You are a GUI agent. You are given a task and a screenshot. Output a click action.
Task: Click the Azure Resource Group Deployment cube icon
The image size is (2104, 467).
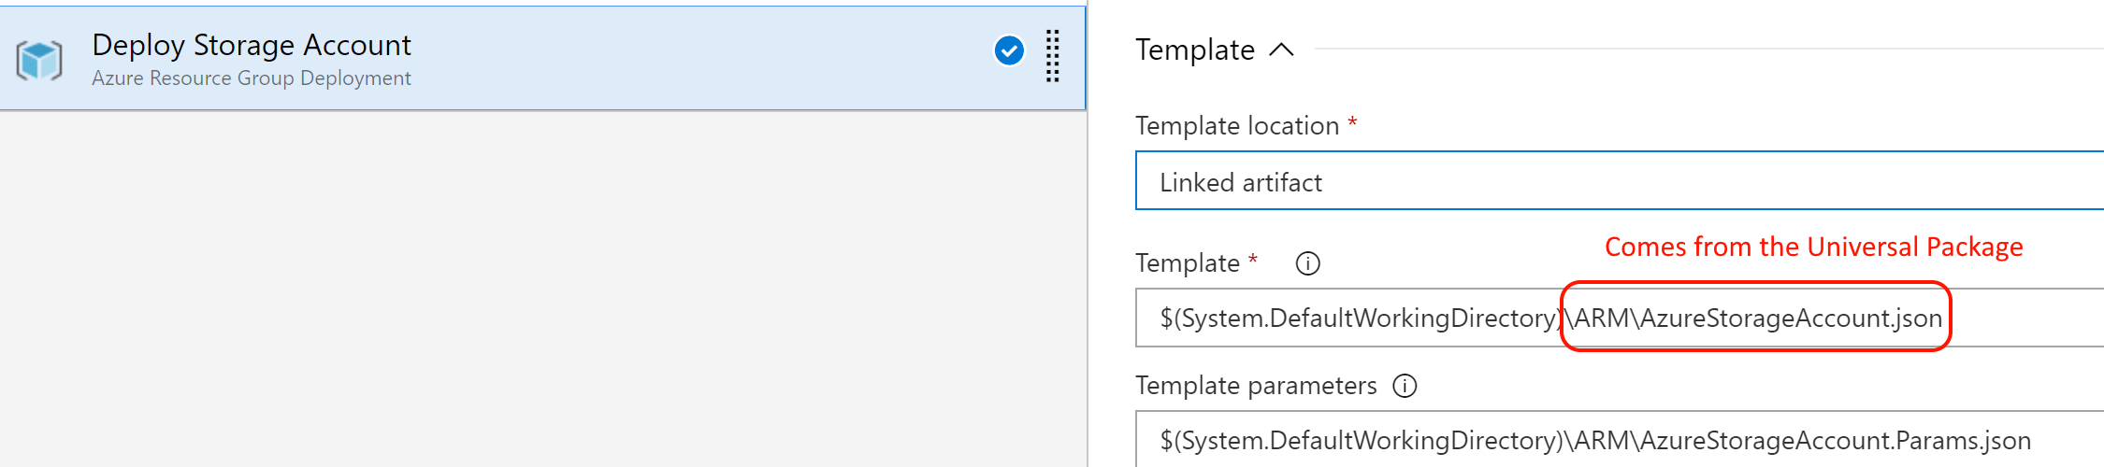click(x=39, y=61)
